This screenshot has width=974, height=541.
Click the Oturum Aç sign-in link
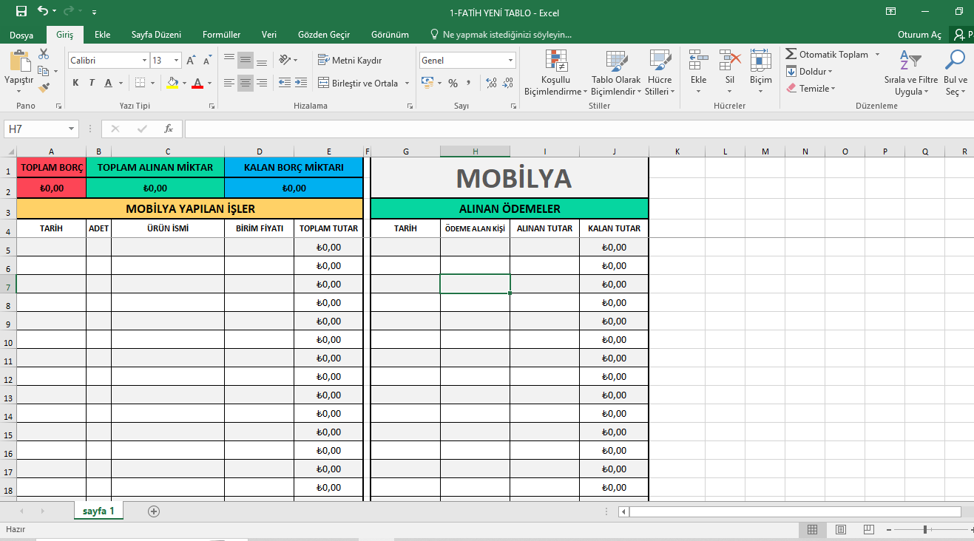(x=919, y=35)
